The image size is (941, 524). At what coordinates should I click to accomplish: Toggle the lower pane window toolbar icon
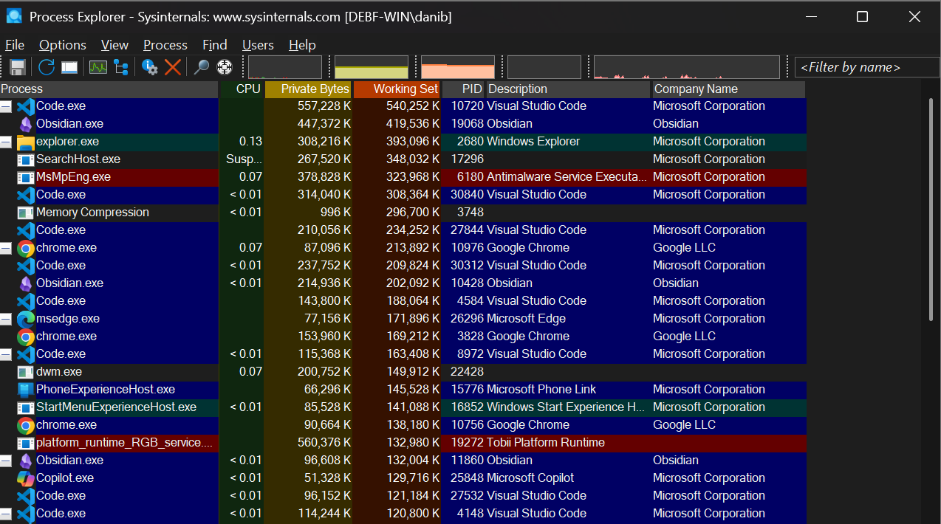tap(69, 67)
